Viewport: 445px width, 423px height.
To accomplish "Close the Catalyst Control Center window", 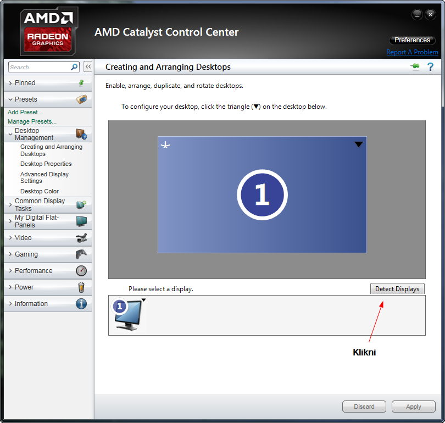I will point(430,14).
